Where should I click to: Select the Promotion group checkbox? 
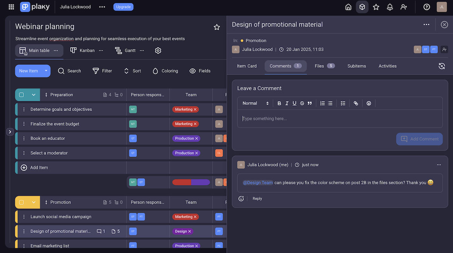22,202
